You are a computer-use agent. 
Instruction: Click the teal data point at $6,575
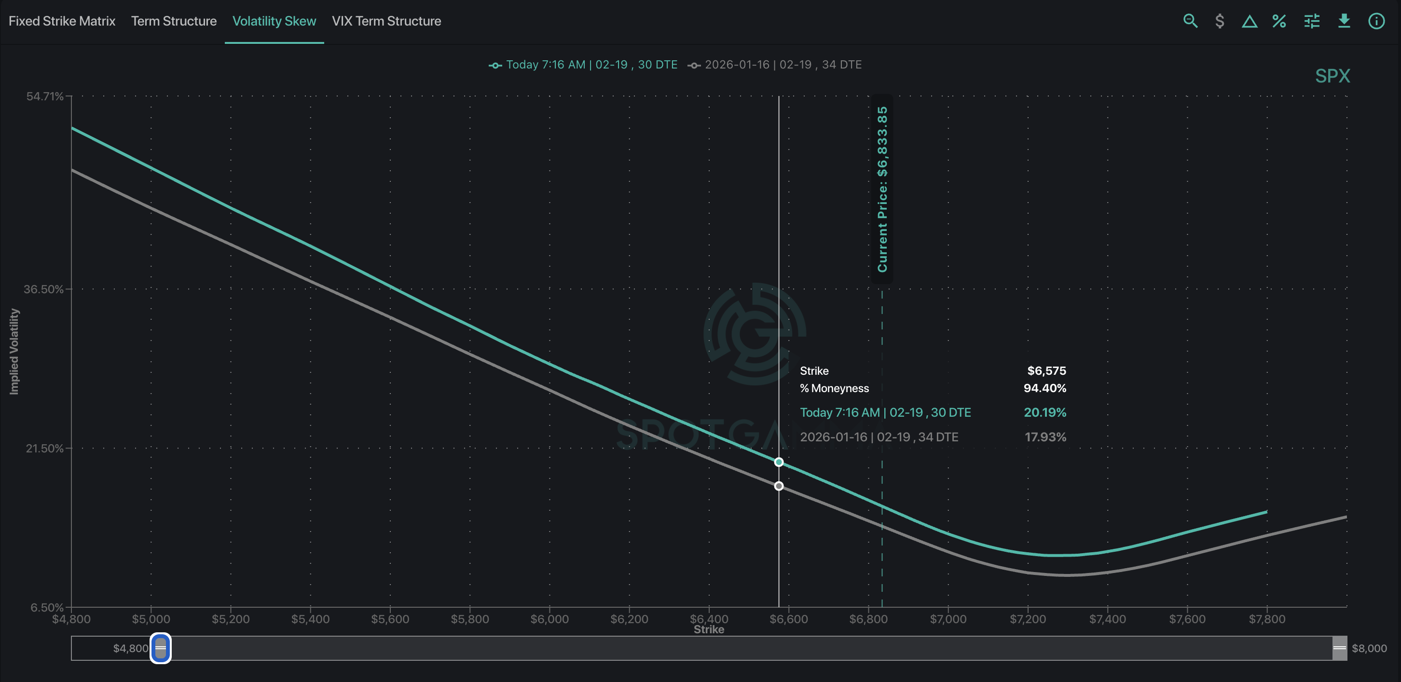[779, 462]
